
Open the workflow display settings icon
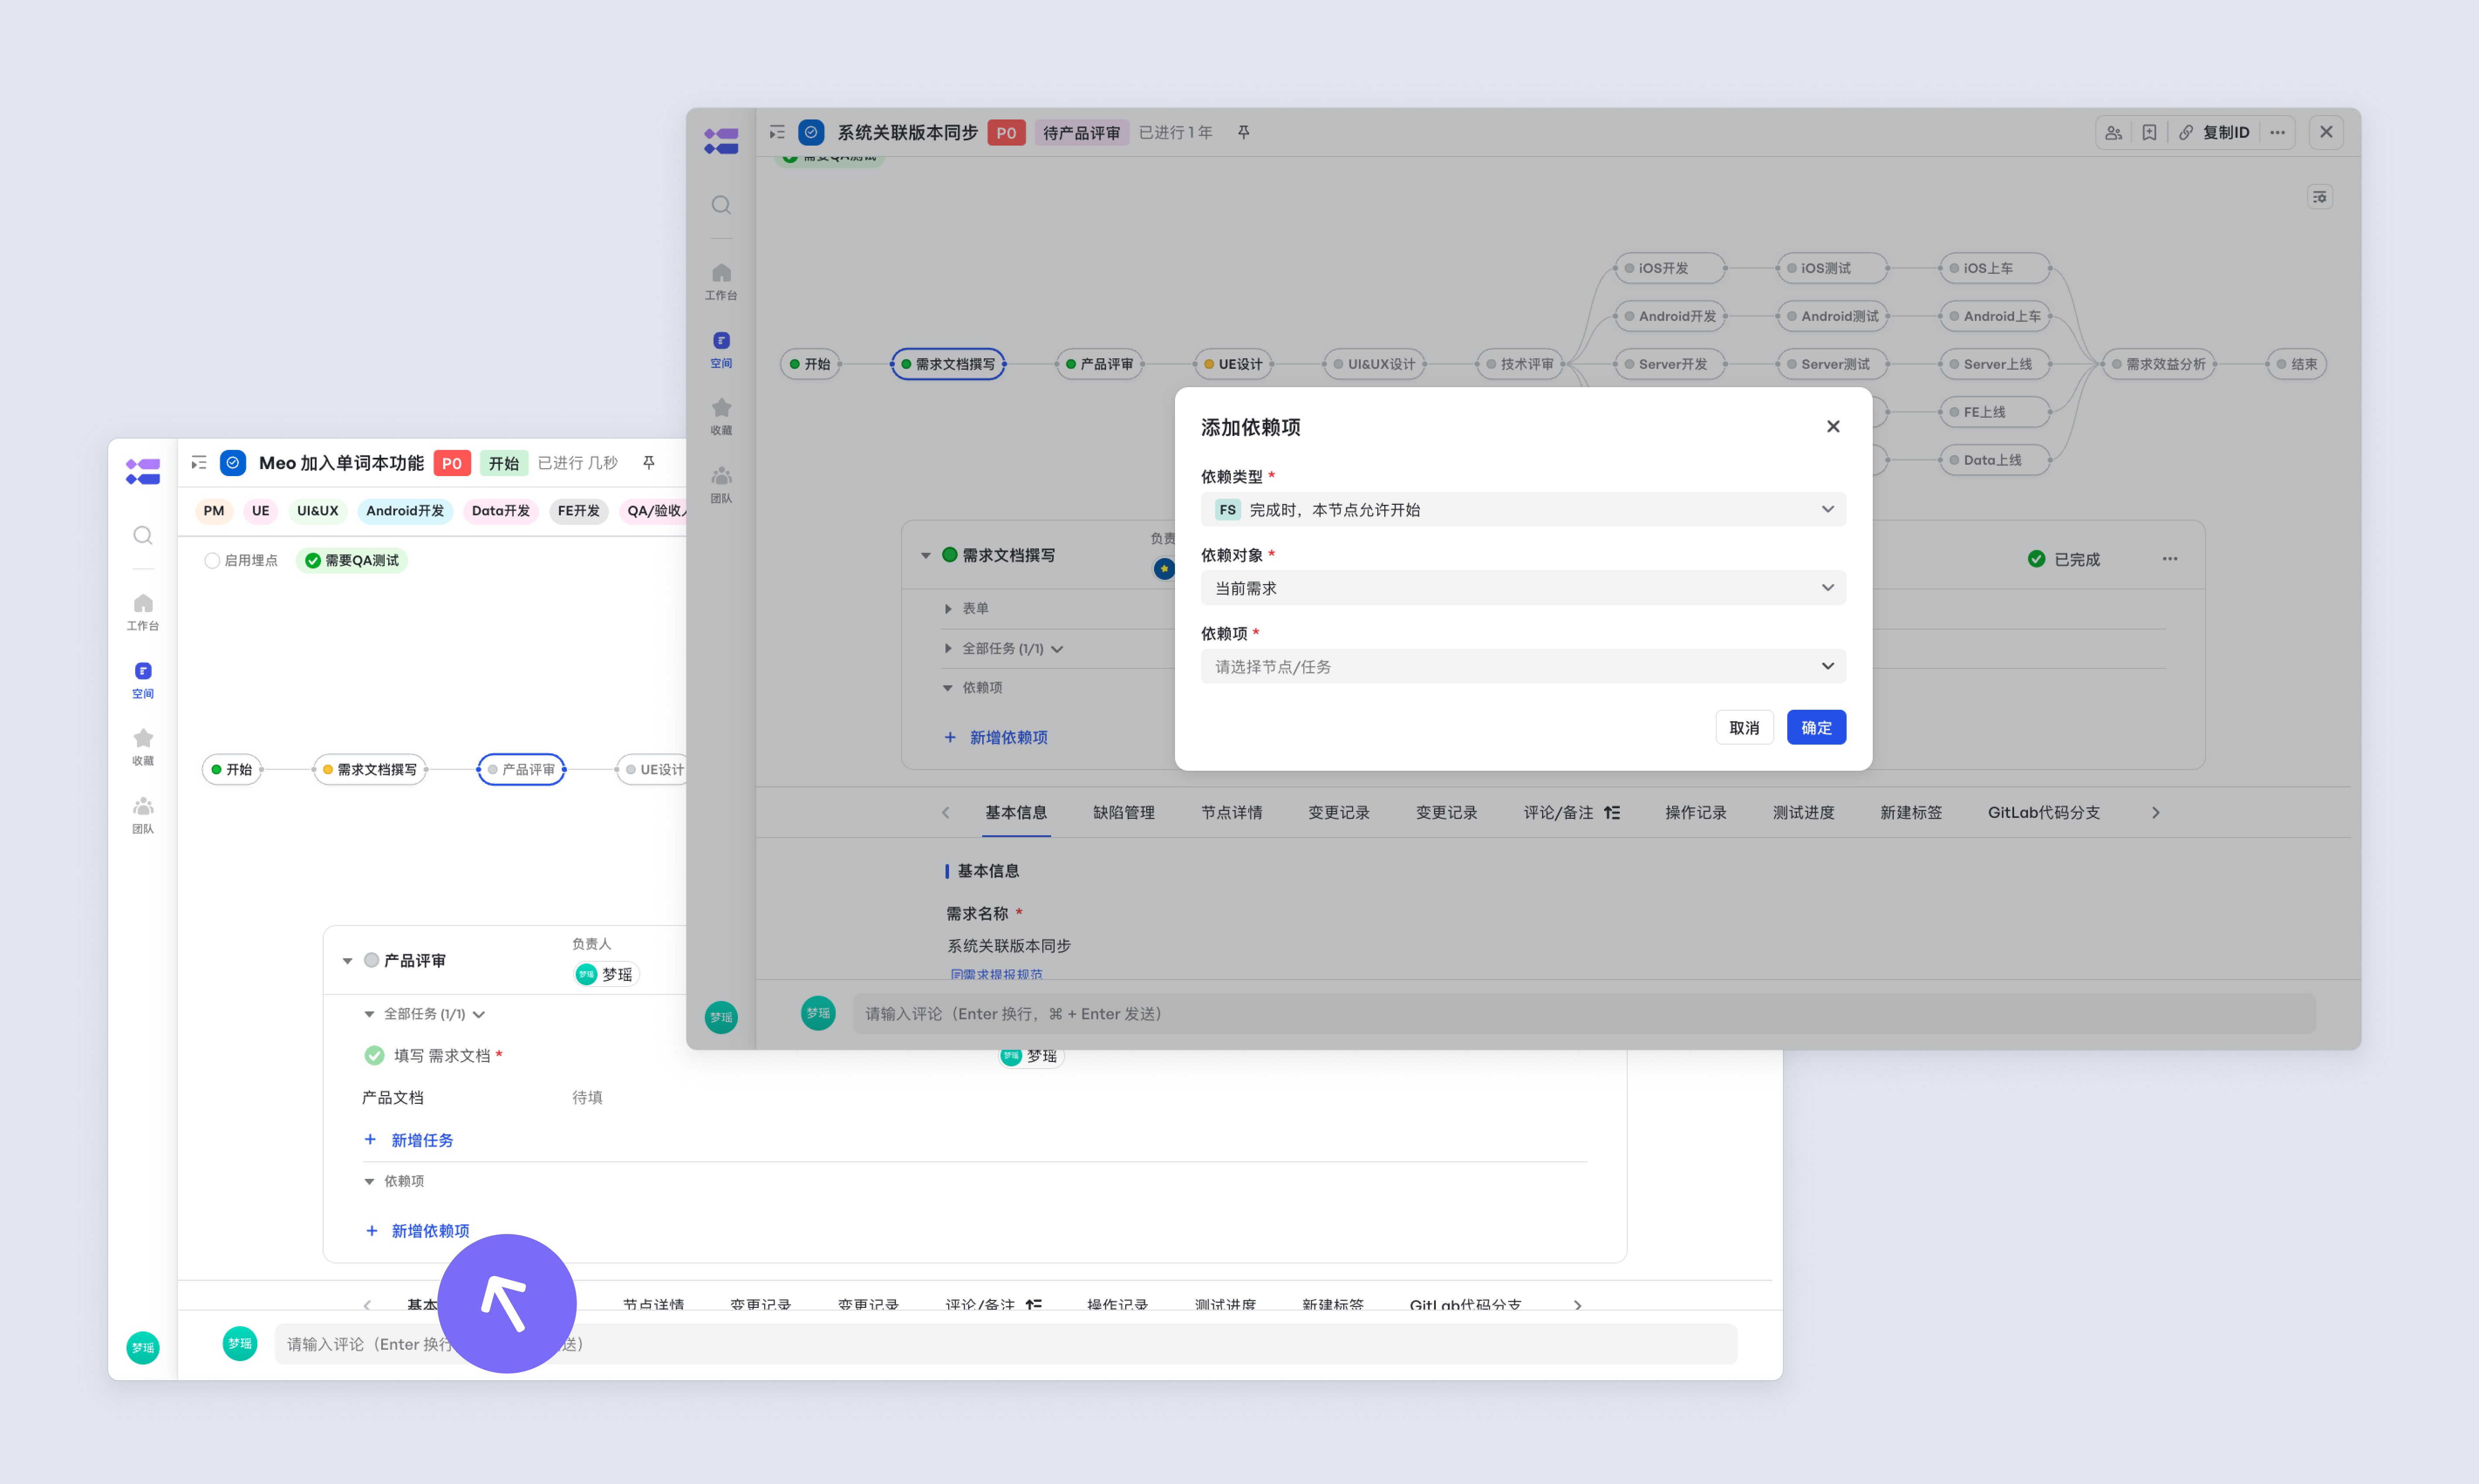[2320, 197]
